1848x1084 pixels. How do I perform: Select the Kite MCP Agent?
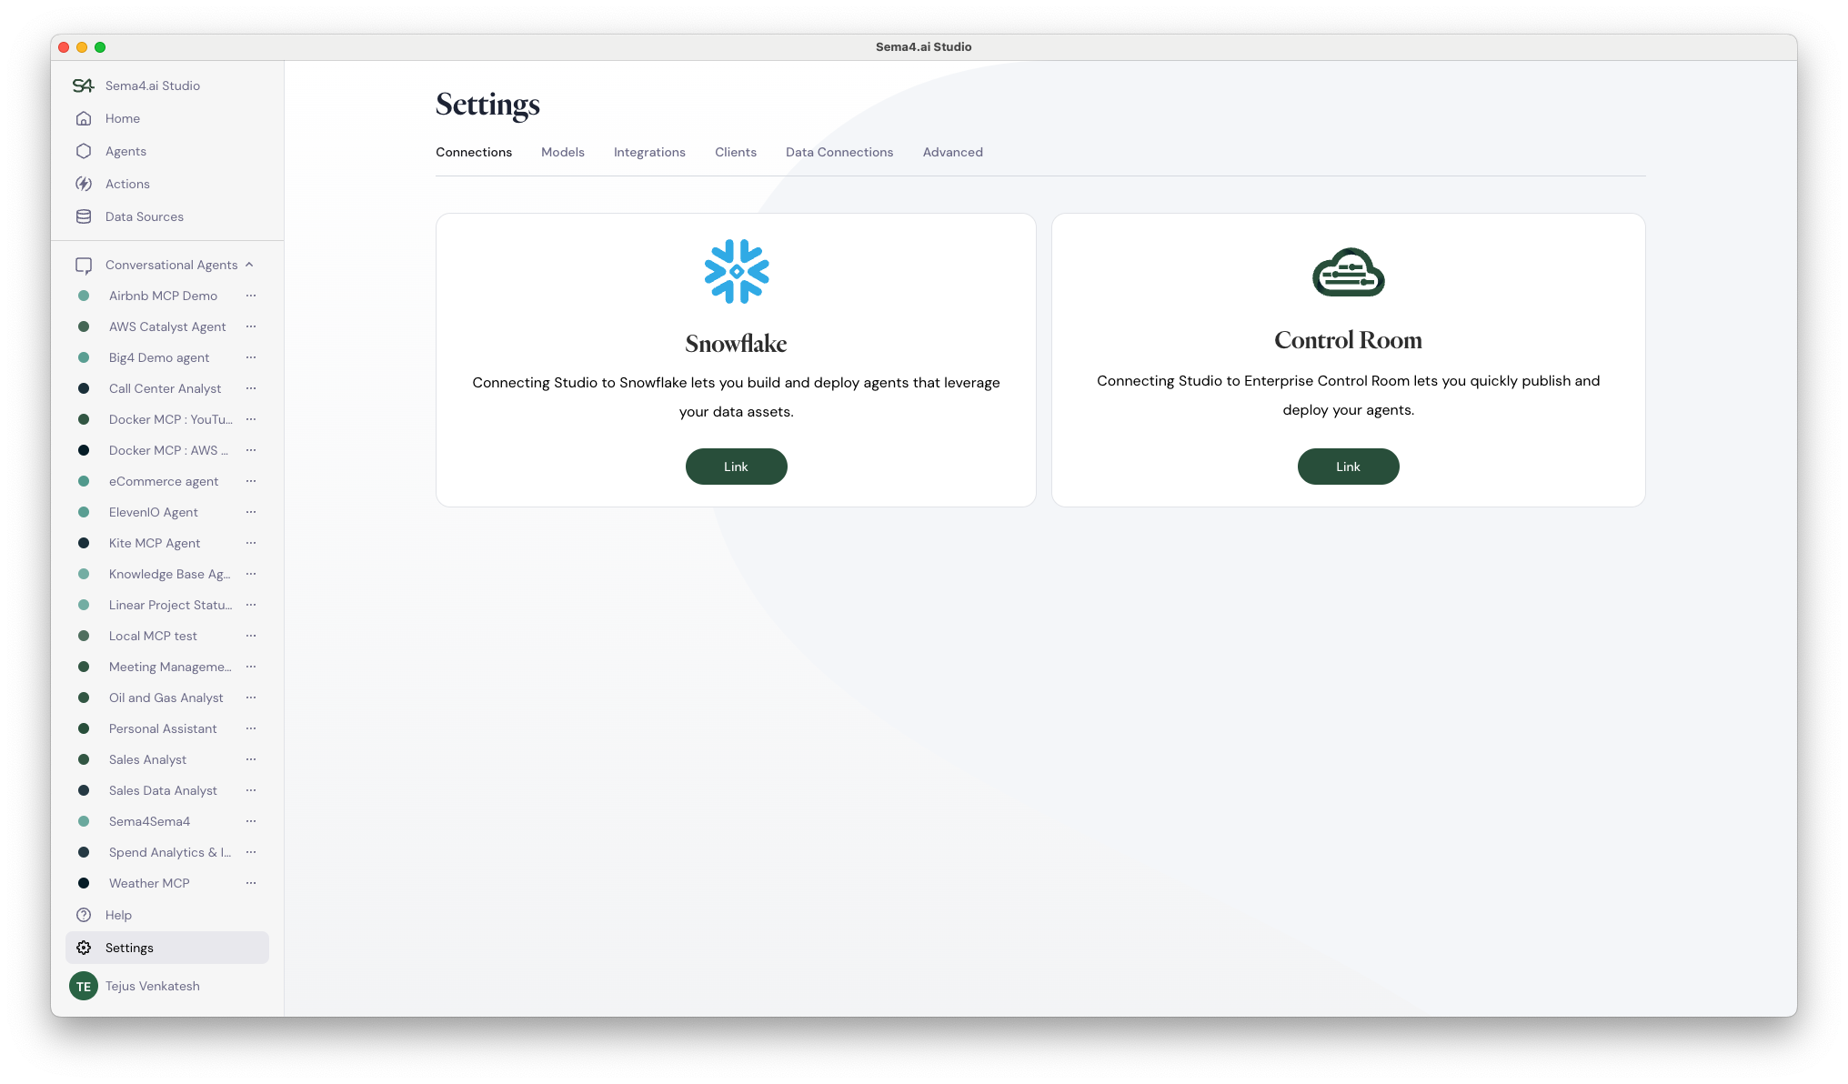(155, 543)
